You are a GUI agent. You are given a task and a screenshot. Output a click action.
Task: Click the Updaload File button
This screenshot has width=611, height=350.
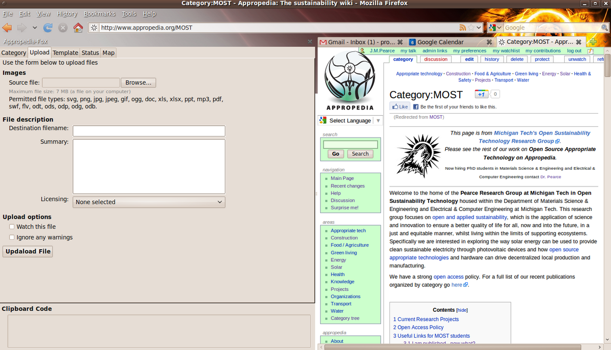tap(27, 252)
